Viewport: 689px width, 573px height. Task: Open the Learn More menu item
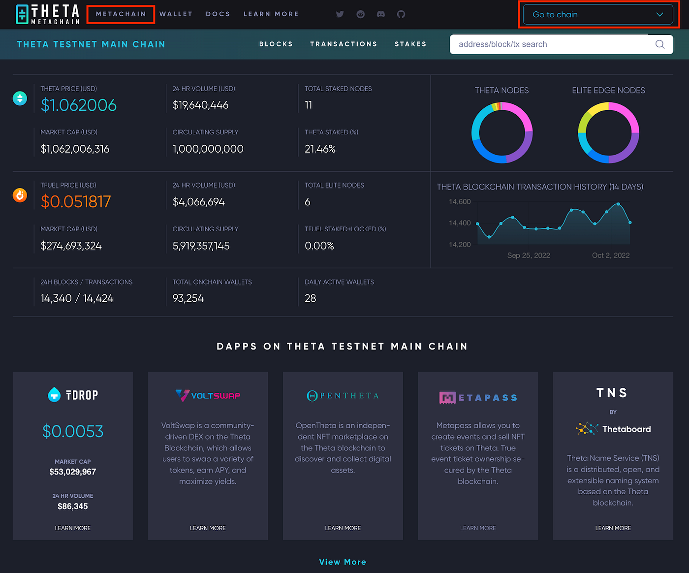[271, 14]
